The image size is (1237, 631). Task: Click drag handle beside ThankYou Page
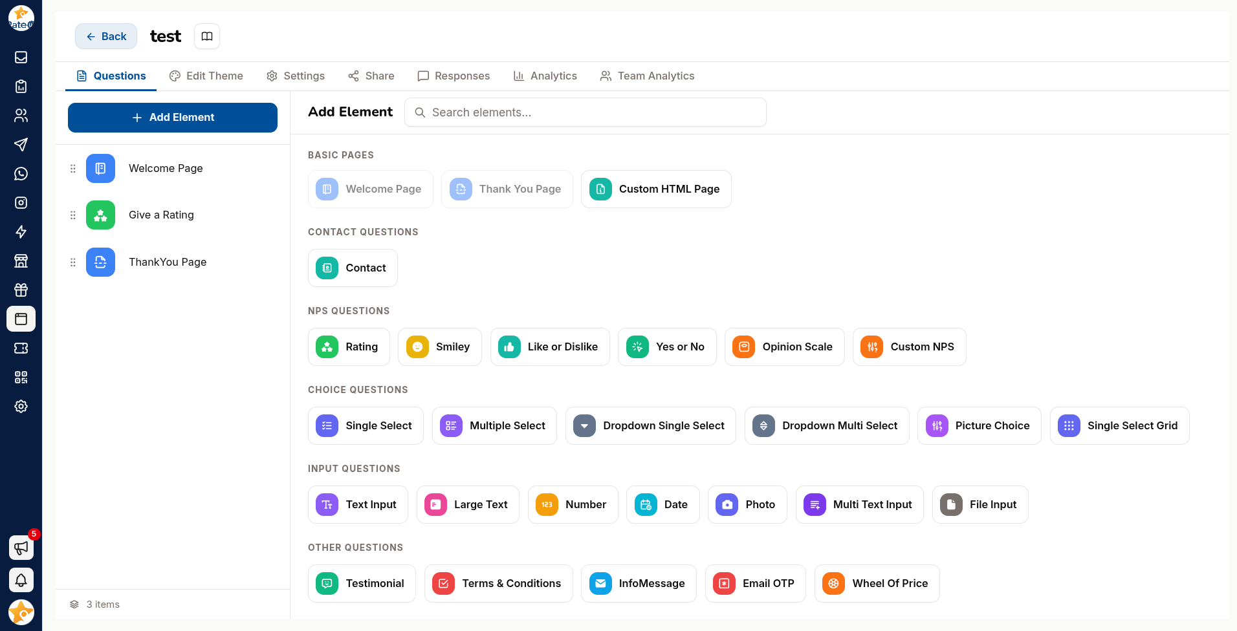coord(72,262)
